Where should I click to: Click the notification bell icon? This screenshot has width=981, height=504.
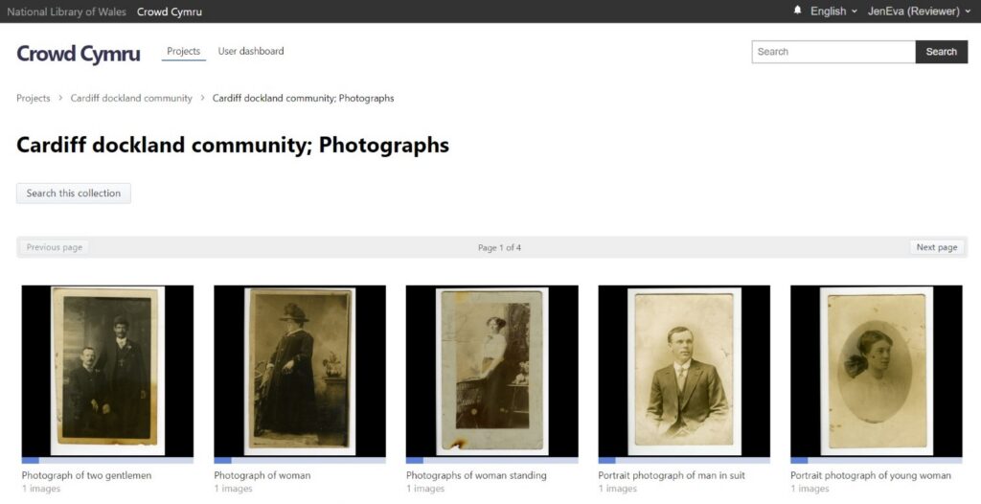tap(797, 11)
